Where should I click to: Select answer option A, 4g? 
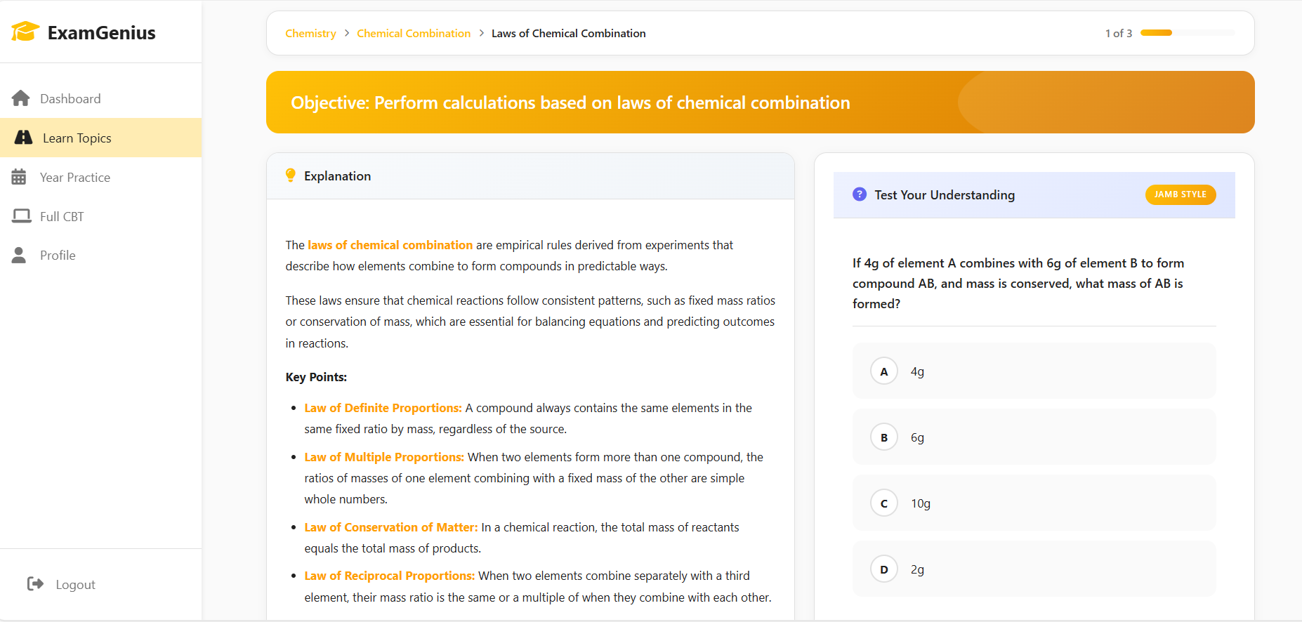(x=1034, y=371)
